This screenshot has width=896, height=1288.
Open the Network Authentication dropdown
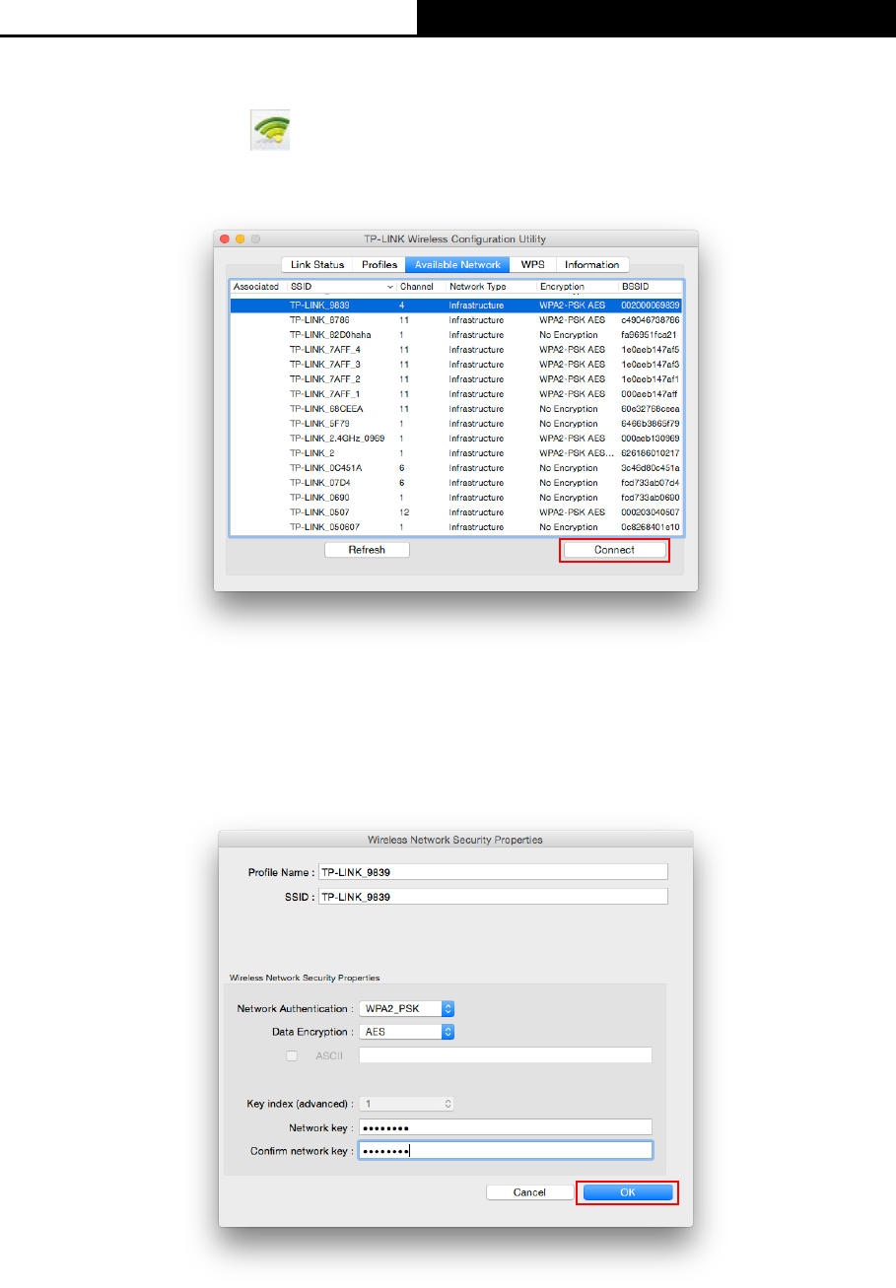point(406,1008)
